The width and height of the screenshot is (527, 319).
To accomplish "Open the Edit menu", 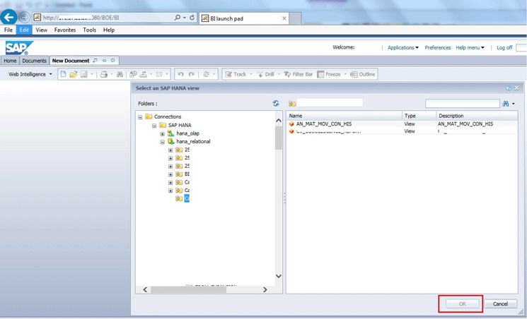I will tap(24, 30).
